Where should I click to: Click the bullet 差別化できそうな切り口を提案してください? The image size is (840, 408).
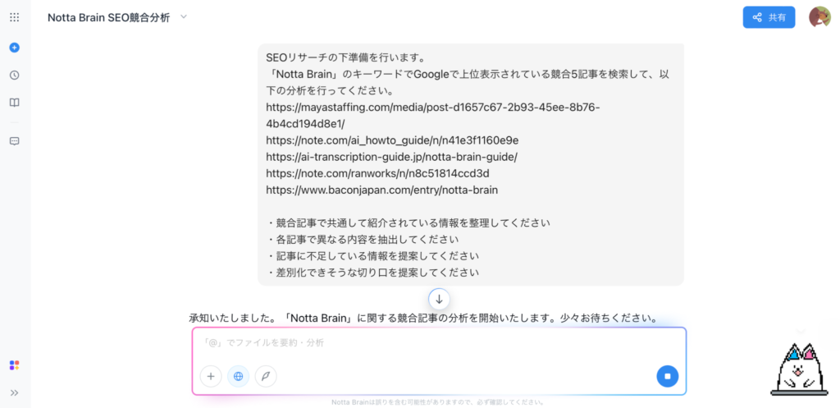pos(373,273)
